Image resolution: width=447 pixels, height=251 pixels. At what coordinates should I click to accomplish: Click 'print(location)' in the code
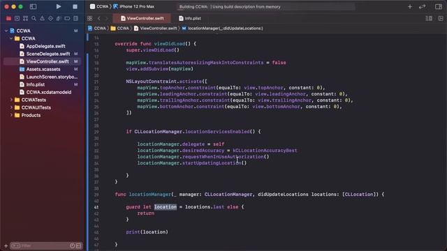147,232
